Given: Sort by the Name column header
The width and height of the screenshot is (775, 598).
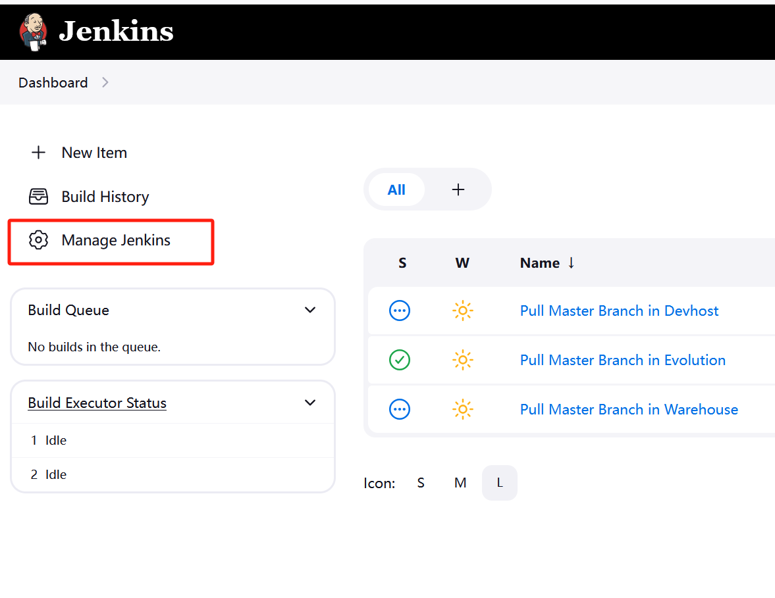Looking at the screenshot, I should (540, 262).
